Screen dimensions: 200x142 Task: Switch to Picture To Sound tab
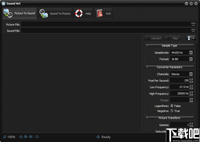20,14
